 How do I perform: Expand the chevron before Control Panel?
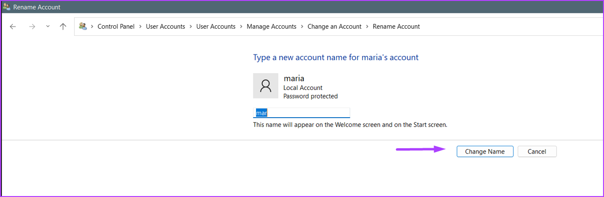point(91,27)
